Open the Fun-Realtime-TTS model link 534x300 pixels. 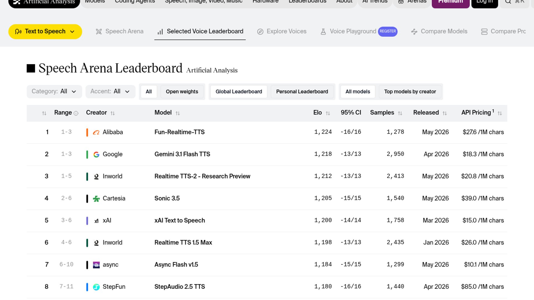pos(179,132)
